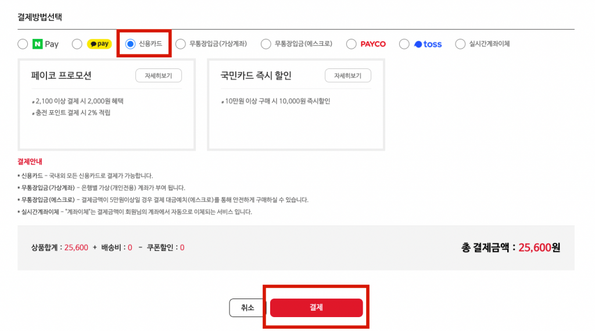The image size is (595, 331).
Task: Click the 국민카드 즉시 할인 card title
Action: coord(256,76)
